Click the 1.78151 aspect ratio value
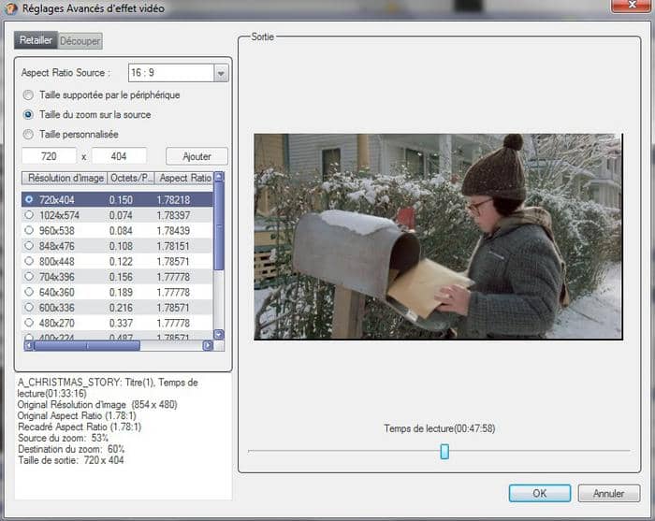655x521 pixels. [173, 246]
